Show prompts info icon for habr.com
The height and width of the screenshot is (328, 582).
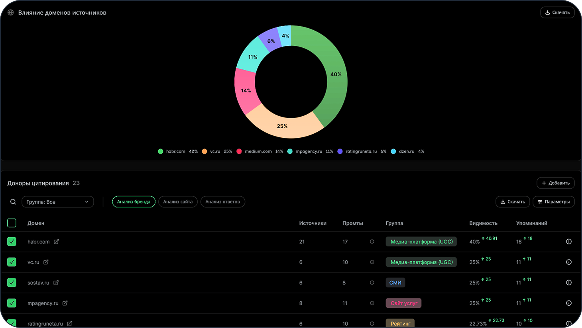tap(372, 242)
